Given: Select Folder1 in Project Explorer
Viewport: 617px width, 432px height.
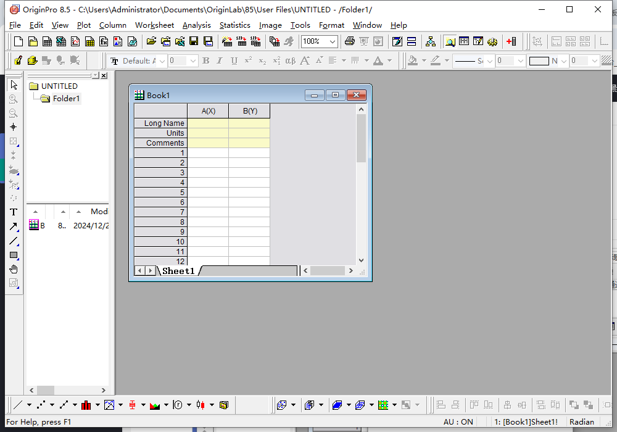Looking at the screenshot, I should coord(66,98).
